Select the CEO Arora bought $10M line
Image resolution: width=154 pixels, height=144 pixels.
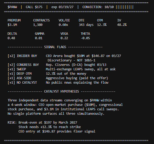point(83,56)
